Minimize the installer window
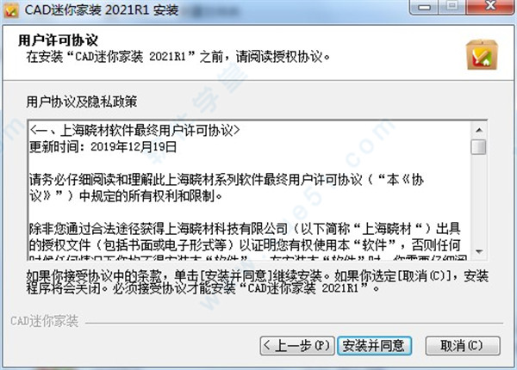The height and width of the screenshot is (370, 517). point(424,7)
